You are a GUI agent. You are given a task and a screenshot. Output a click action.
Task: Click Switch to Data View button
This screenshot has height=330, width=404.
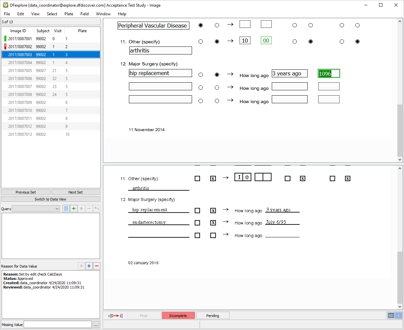tap(50, 199)
